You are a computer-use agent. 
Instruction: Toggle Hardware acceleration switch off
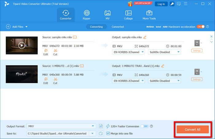(x=200, y=27)
